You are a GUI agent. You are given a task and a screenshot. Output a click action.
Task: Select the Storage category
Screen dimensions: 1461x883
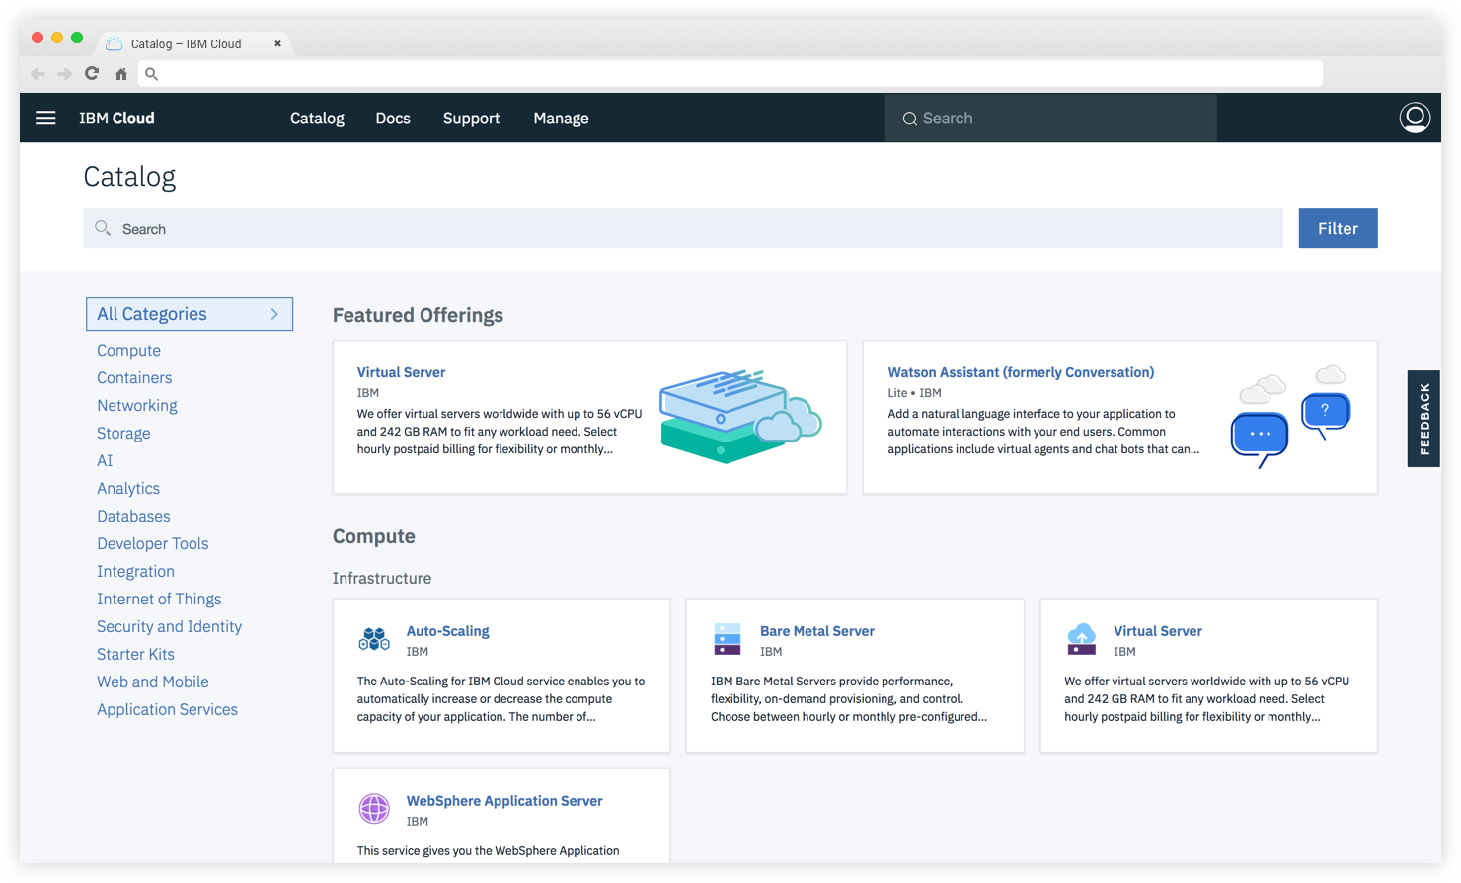tap(123, 433)
